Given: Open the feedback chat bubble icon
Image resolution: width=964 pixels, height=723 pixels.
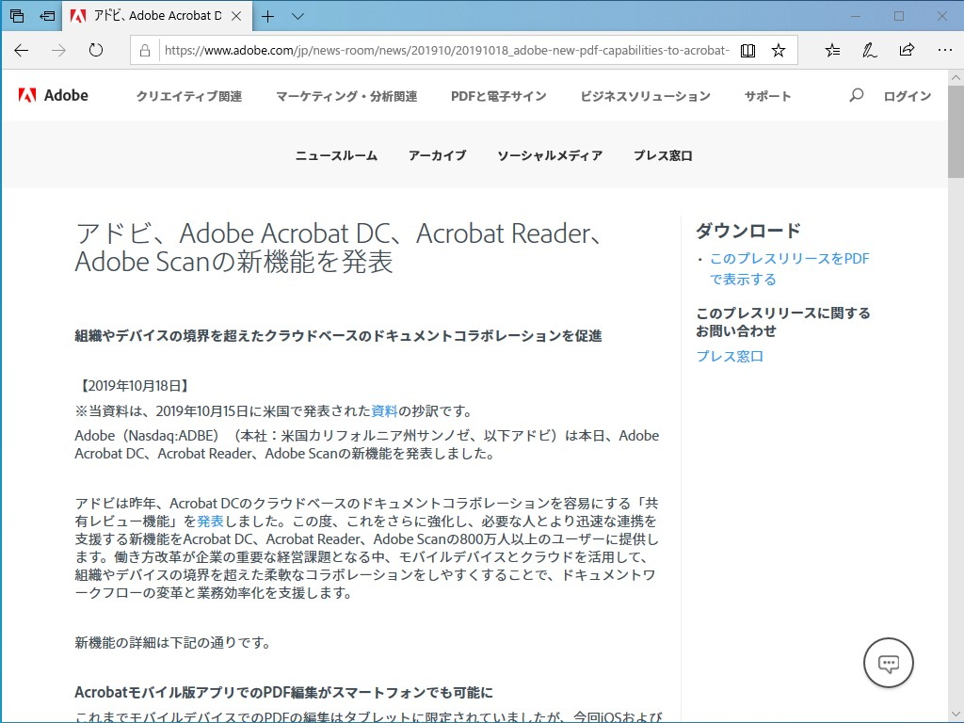Looking at the screenshot, I should (x=888, y=663).
